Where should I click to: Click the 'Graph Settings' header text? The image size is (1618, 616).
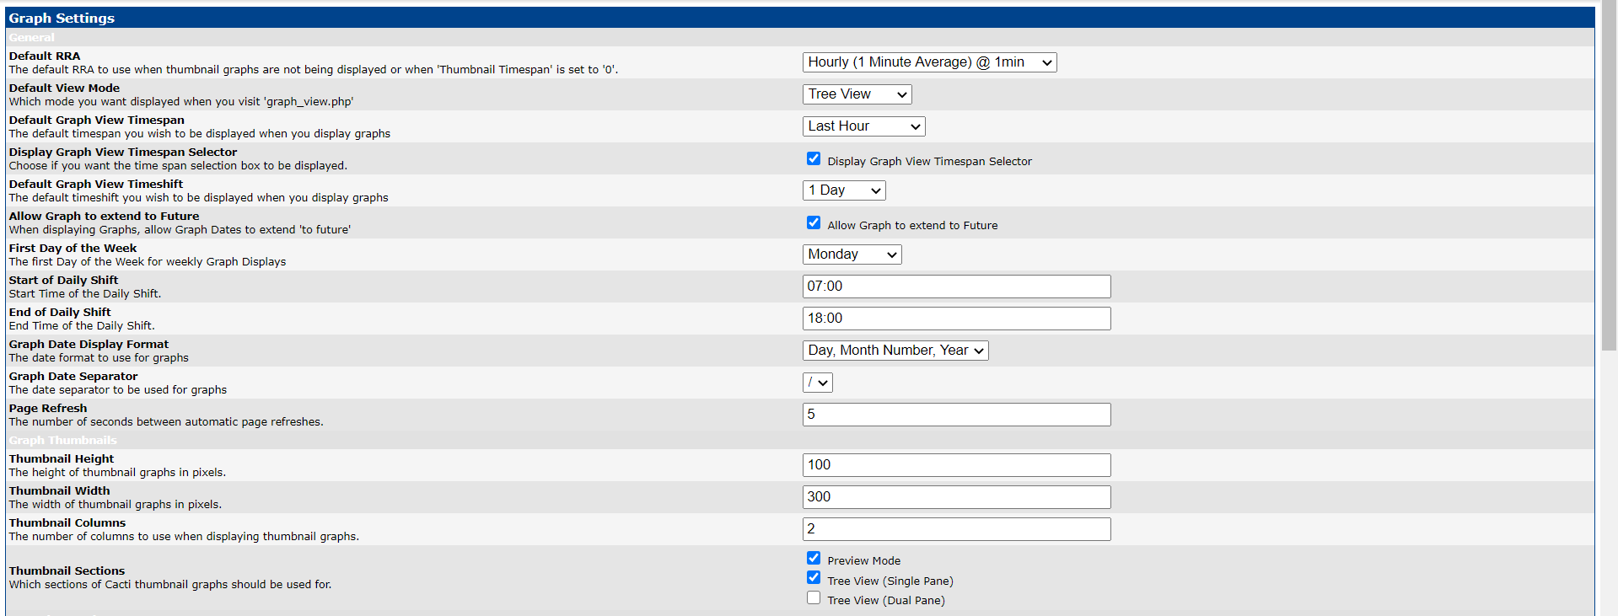[x=62, y=18]
